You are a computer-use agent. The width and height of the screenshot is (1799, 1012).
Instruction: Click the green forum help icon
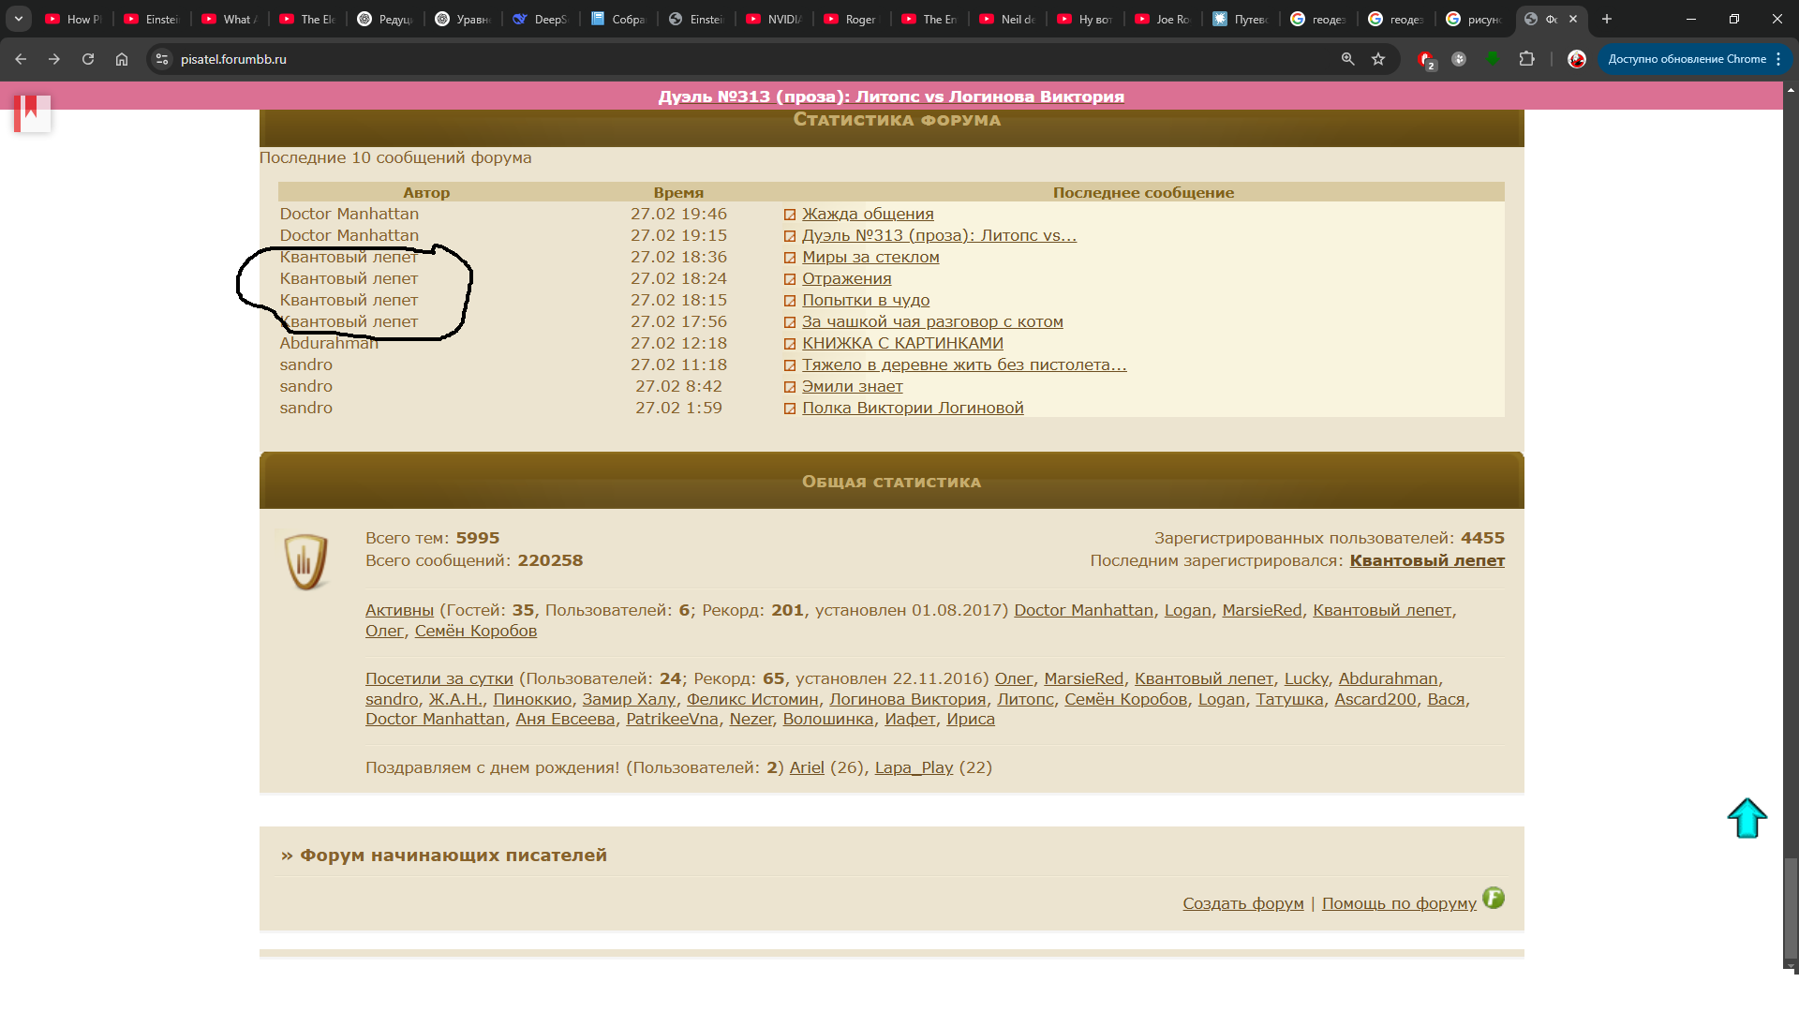[1494, 898]
